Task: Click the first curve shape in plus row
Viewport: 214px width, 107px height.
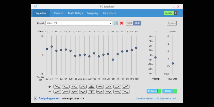Action: 57,87
